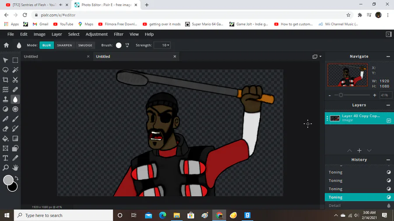
Task: Open the Layer menu
Action: 56,35
